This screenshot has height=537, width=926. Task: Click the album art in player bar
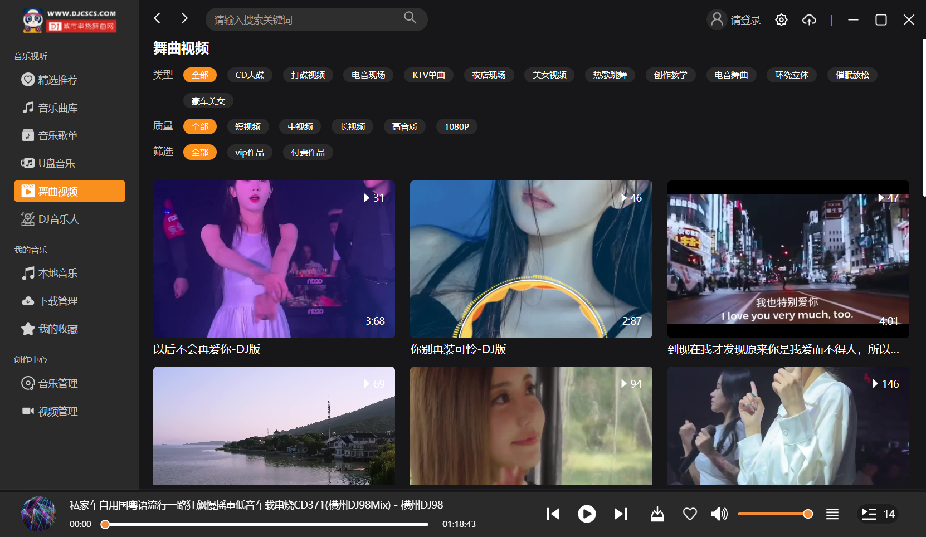point(38,514)
